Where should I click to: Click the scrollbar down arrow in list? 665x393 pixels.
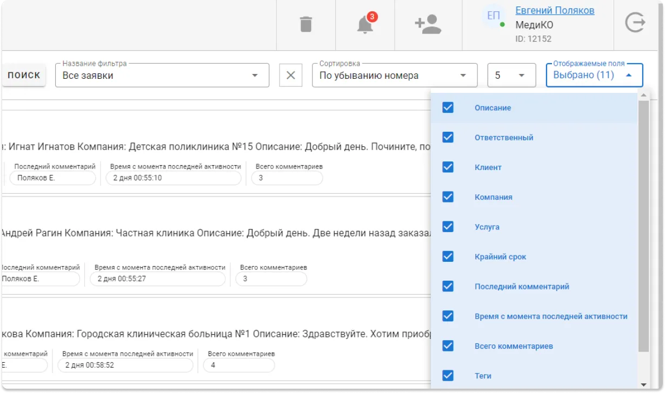tap(643, 384)
